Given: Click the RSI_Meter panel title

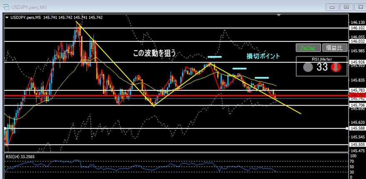Looking at the screenshot, I should click(321, 59).
